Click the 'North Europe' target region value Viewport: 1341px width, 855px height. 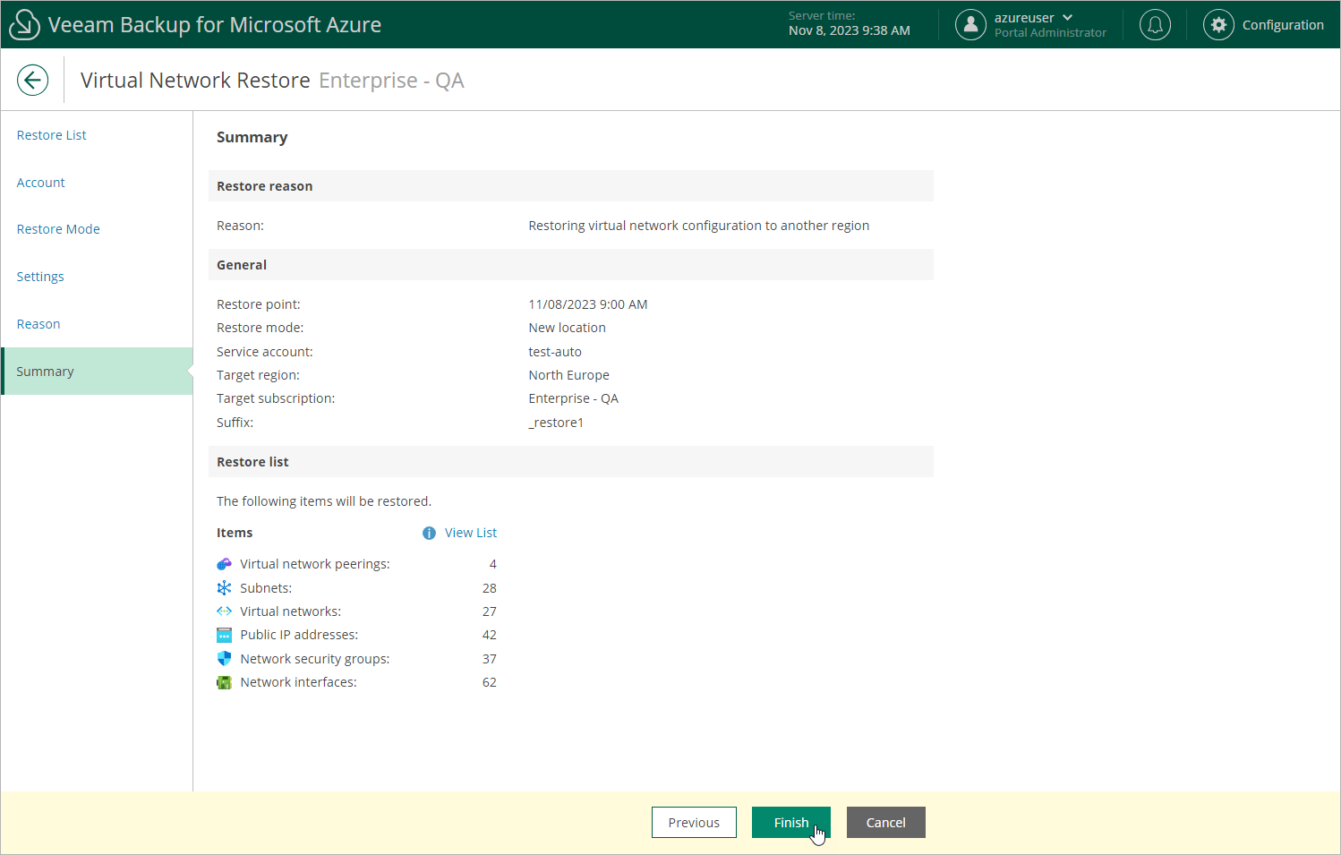pyautogui.click(x=568, y=375)
